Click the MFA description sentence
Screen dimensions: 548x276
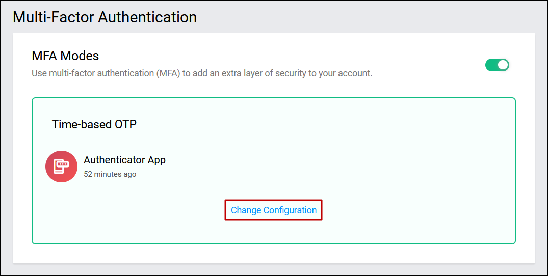tap(202, 73)
